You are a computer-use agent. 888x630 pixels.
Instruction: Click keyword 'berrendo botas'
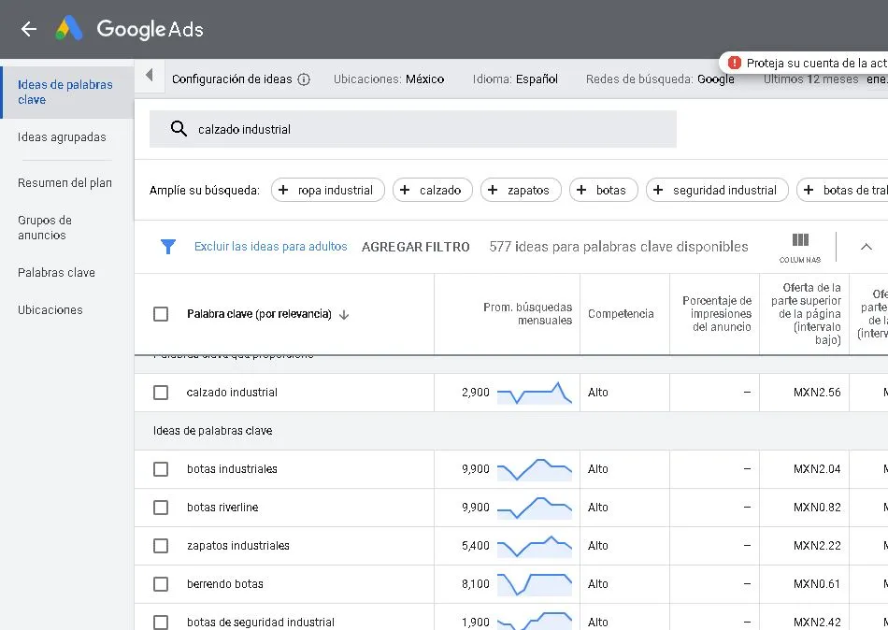225,583
